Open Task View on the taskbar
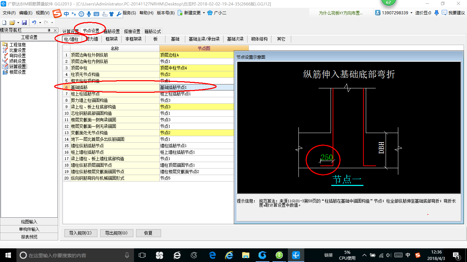 142,255
